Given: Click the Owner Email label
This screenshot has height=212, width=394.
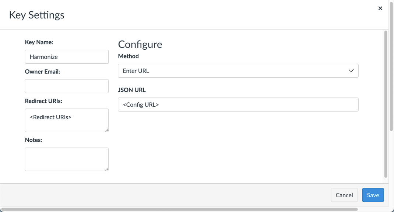Looking at the screenshot, I should tap(42, 71).
